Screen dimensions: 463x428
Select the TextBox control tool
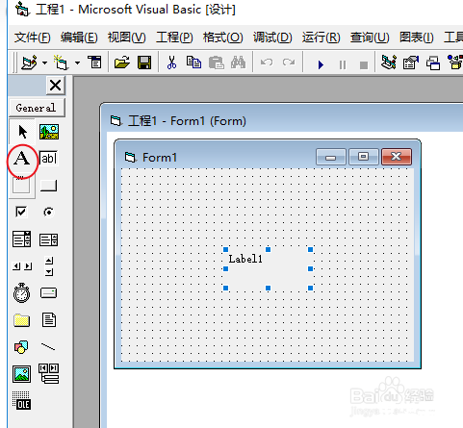(48, 159)
